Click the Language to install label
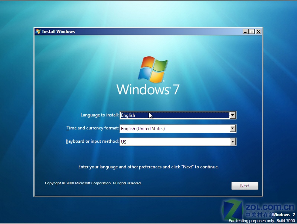 (99, 115)
